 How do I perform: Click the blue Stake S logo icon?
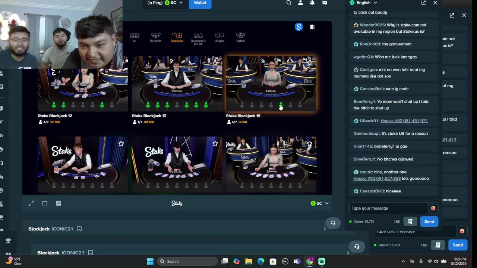pos(299,27)
